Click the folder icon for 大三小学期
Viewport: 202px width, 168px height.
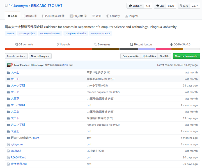(8, 105)
